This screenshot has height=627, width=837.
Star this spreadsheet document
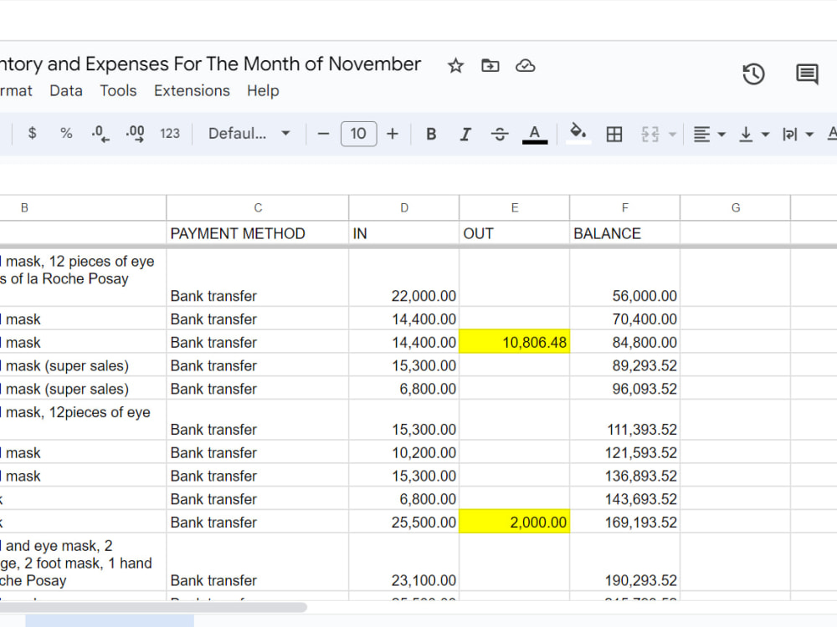(x=455, y=65)
